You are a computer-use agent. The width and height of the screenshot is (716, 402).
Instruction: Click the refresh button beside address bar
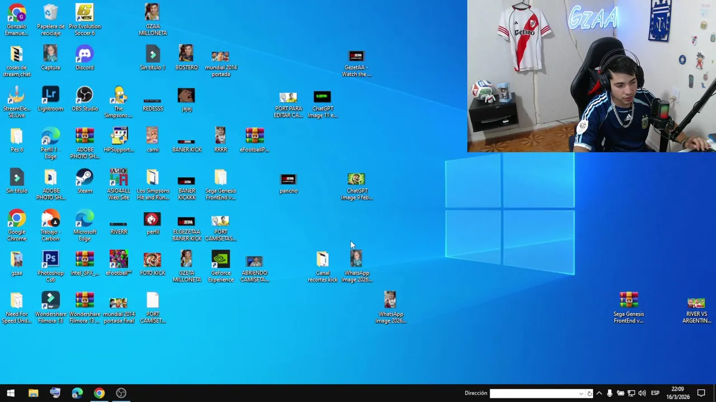(x=589, y=393)
